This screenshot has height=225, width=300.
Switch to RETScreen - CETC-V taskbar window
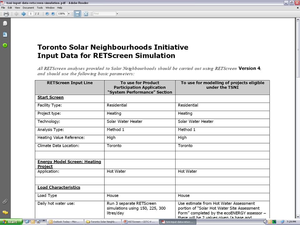coord(140,222)
